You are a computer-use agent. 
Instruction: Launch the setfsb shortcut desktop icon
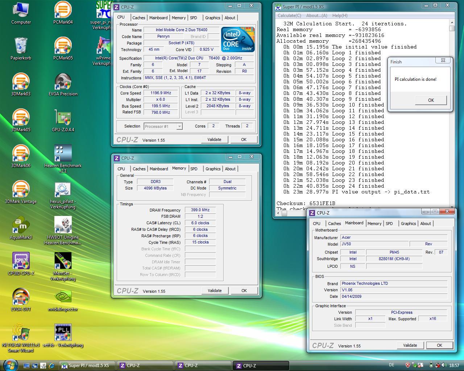pos(63,336)
